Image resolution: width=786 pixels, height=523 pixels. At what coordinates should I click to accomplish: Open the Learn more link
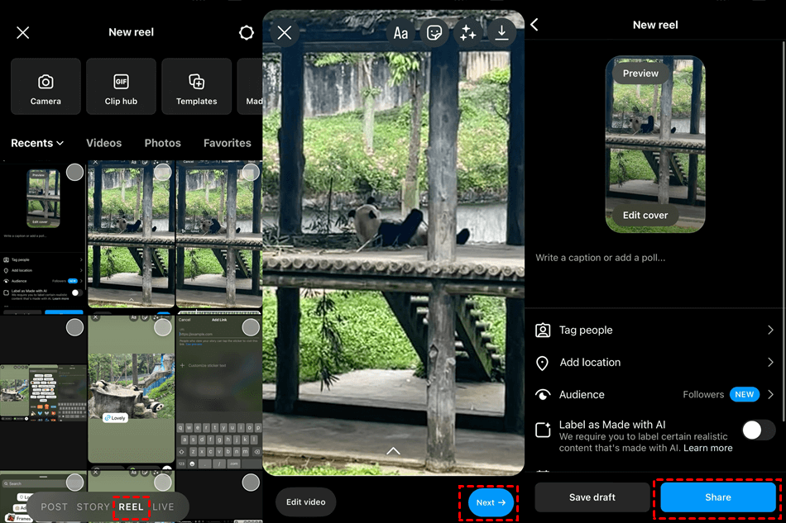click(707, 449)
